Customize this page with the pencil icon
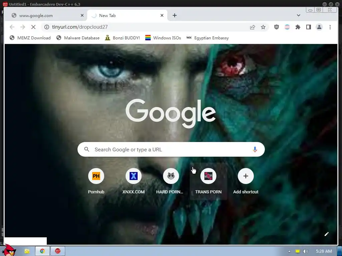Image resolution: width=342 pixels, height=256 pixels. click(327, 234)
